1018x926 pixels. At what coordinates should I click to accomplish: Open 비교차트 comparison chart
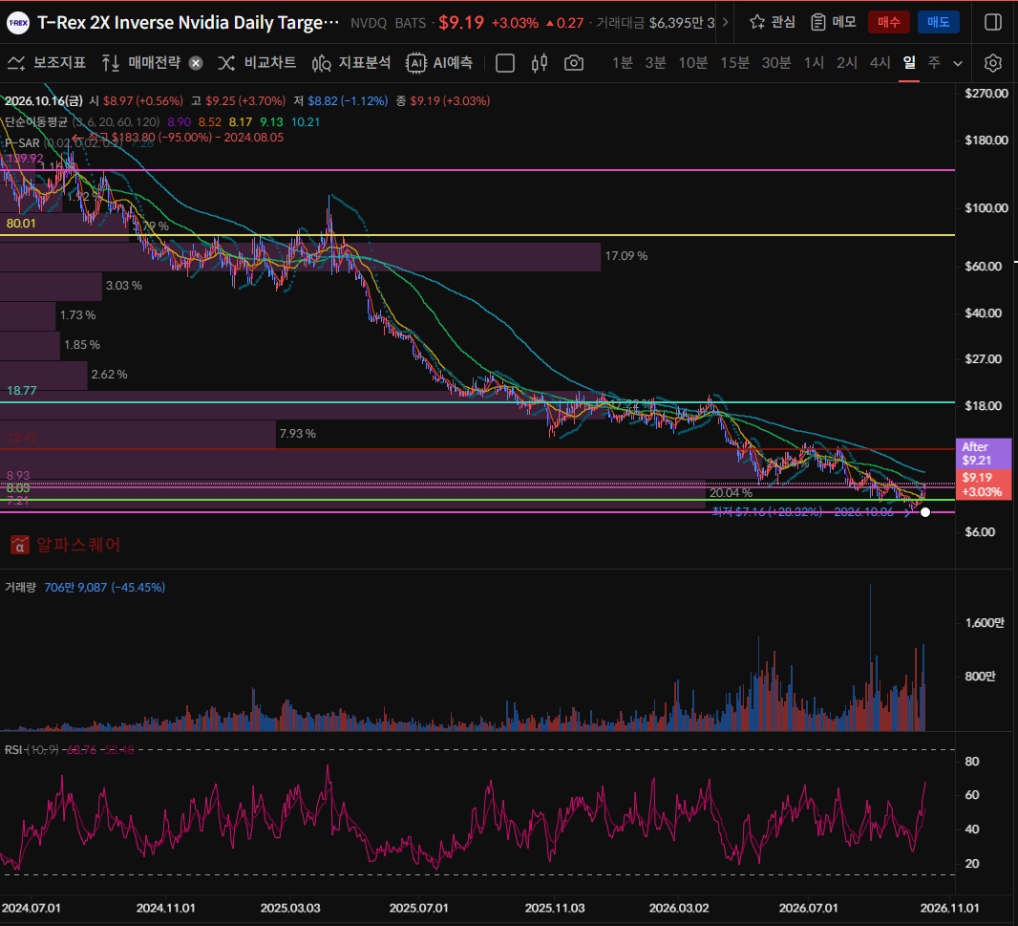coord(257,62)
